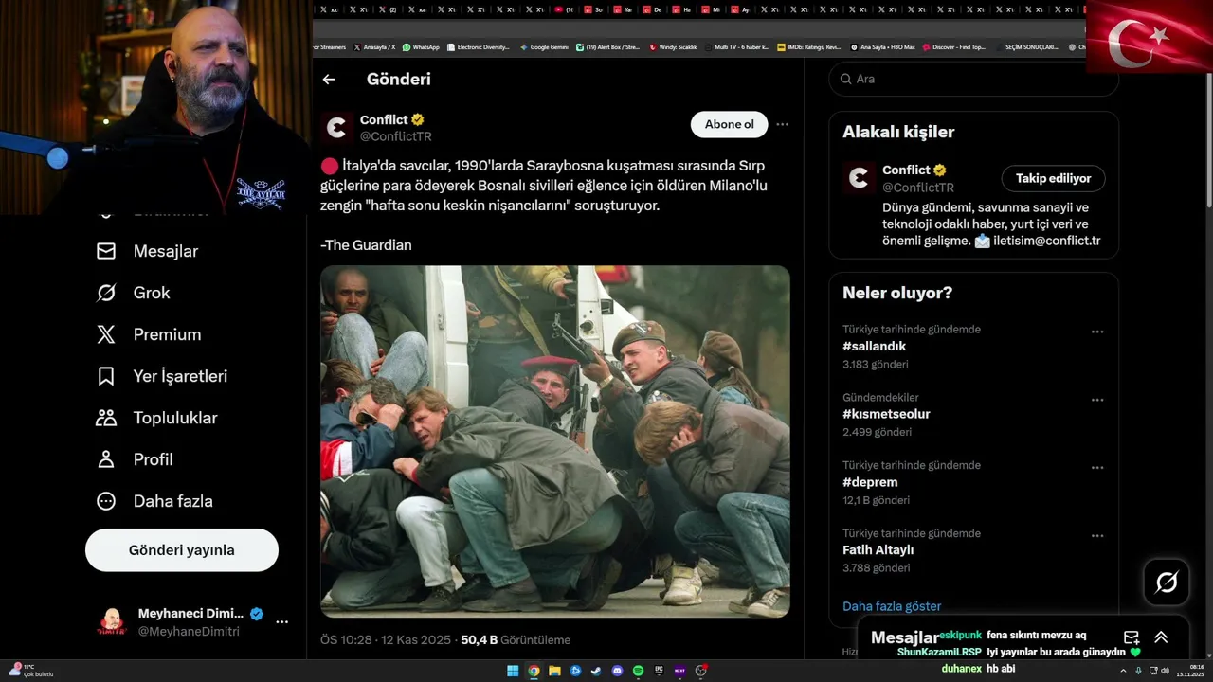Click @ConflictTR handle on post header
The width and height of the screenshot is (1213, 682).
coord(396,136)
